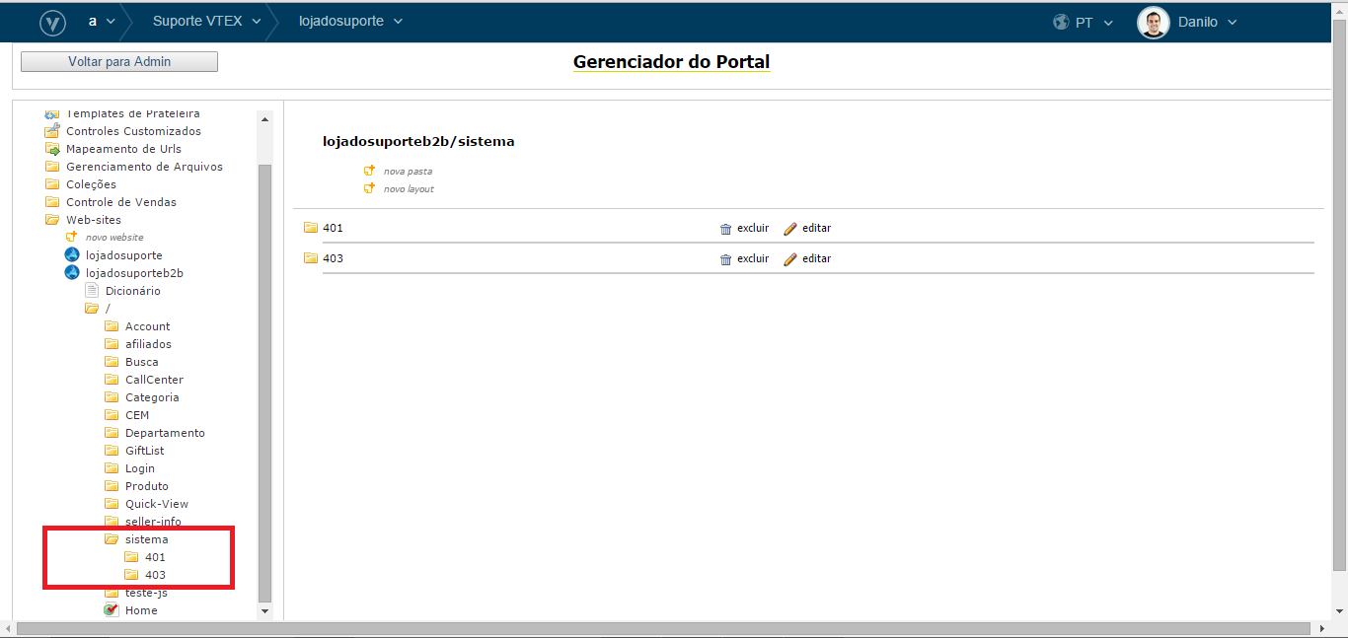Click the Home page icon in the tree

[111, 609]
